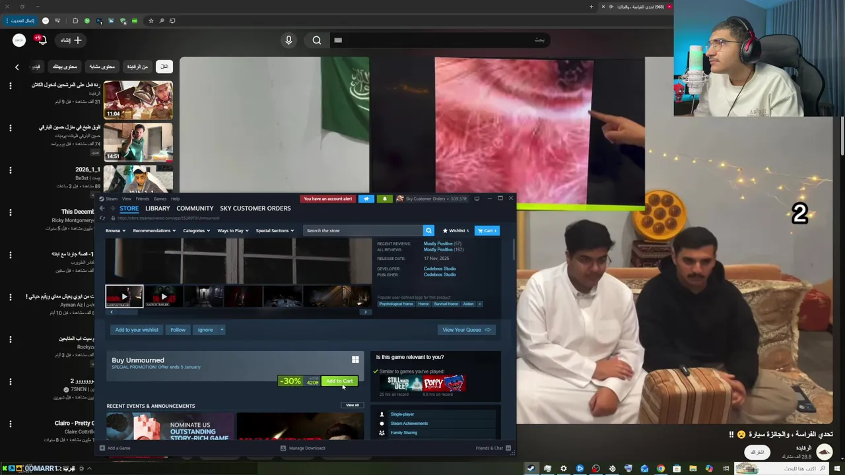This screenshot has width=845, height=475.
Task: Open Manage Downloads in Steam
Action: tap(303, 448)
